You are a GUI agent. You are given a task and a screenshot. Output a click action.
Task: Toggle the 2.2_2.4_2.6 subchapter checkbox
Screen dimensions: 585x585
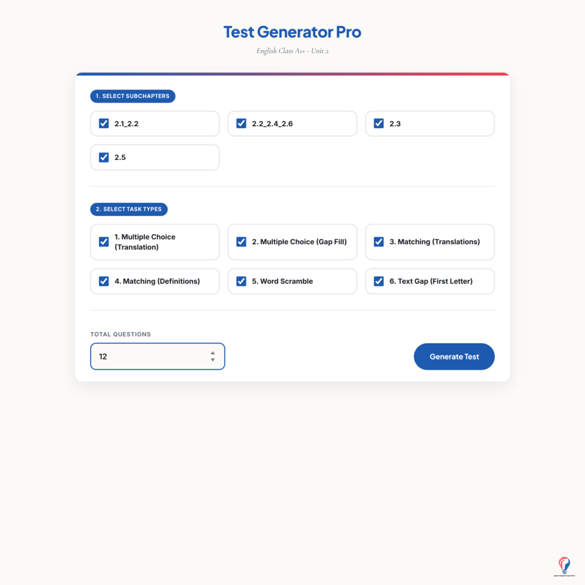coord(241,123)
